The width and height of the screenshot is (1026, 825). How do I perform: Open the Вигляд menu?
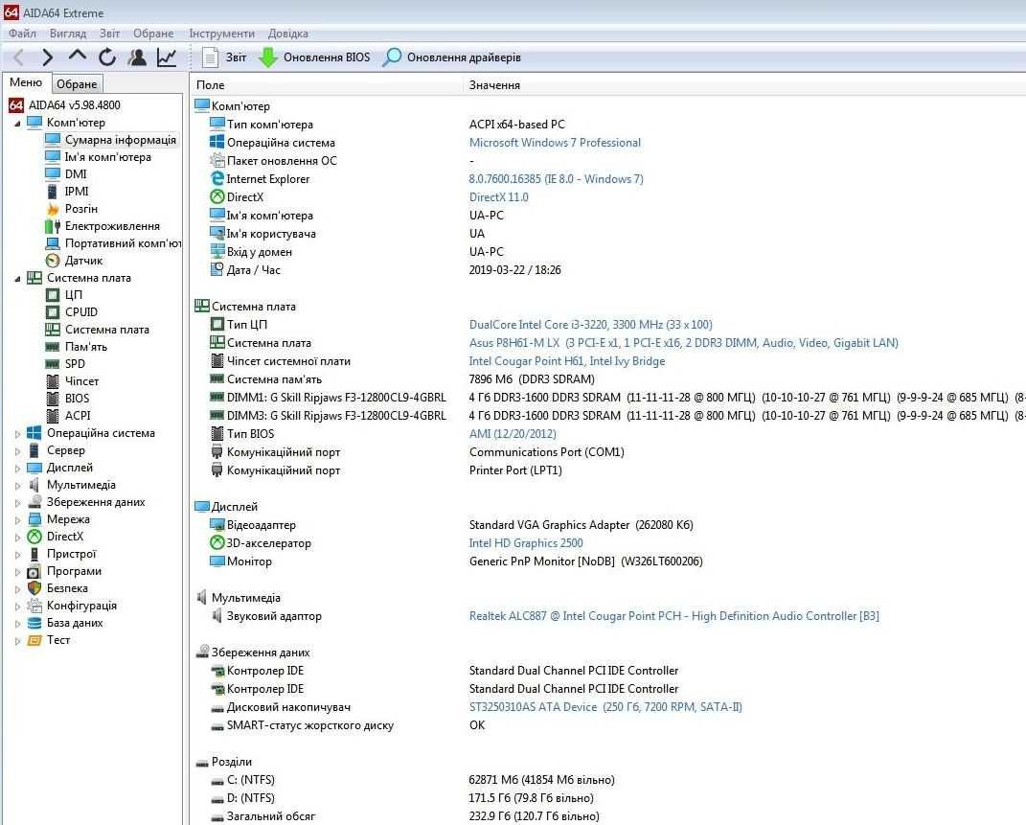click(68, 34)
